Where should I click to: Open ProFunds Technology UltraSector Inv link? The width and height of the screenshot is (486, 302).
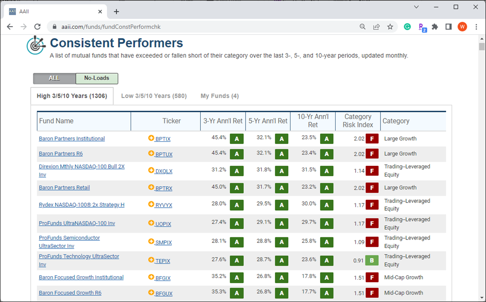pos(79,261)
